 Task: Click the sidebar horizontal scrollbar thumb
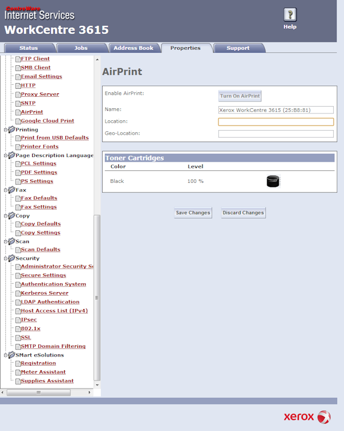(x=38, y=393)
